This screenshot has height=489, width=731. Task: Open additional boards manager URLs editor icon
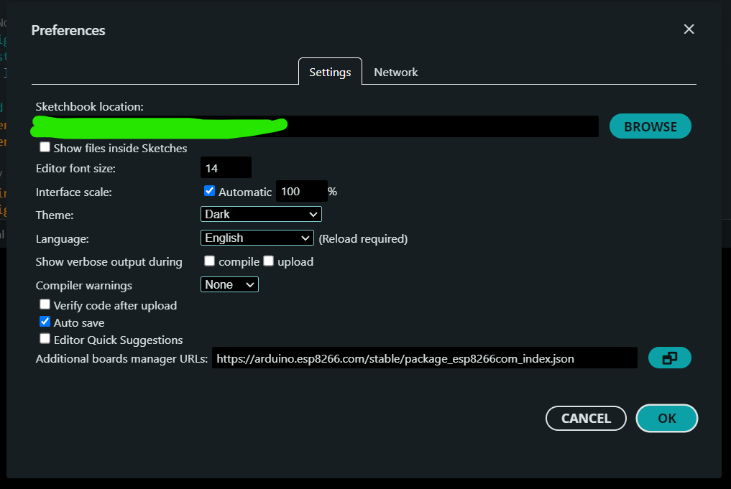click(669, 358)
